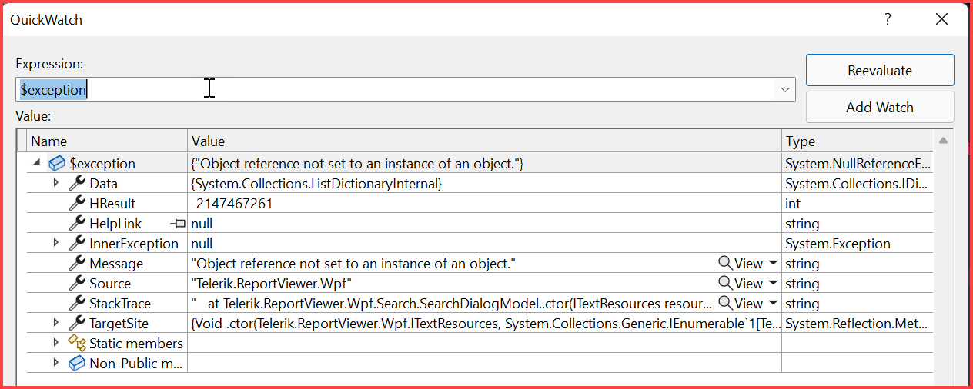This screenshot has width=973, height=389.
Task: Click the pin icon next to HelpLink
Action: coord(179,224)
